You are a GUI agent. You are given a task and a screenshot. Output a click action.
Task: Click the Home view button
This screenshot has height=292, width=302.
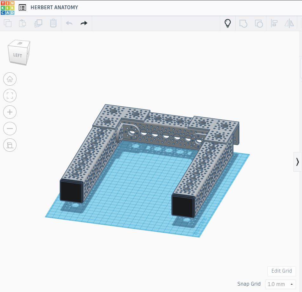pyautogui.click(x=10, y=79)
